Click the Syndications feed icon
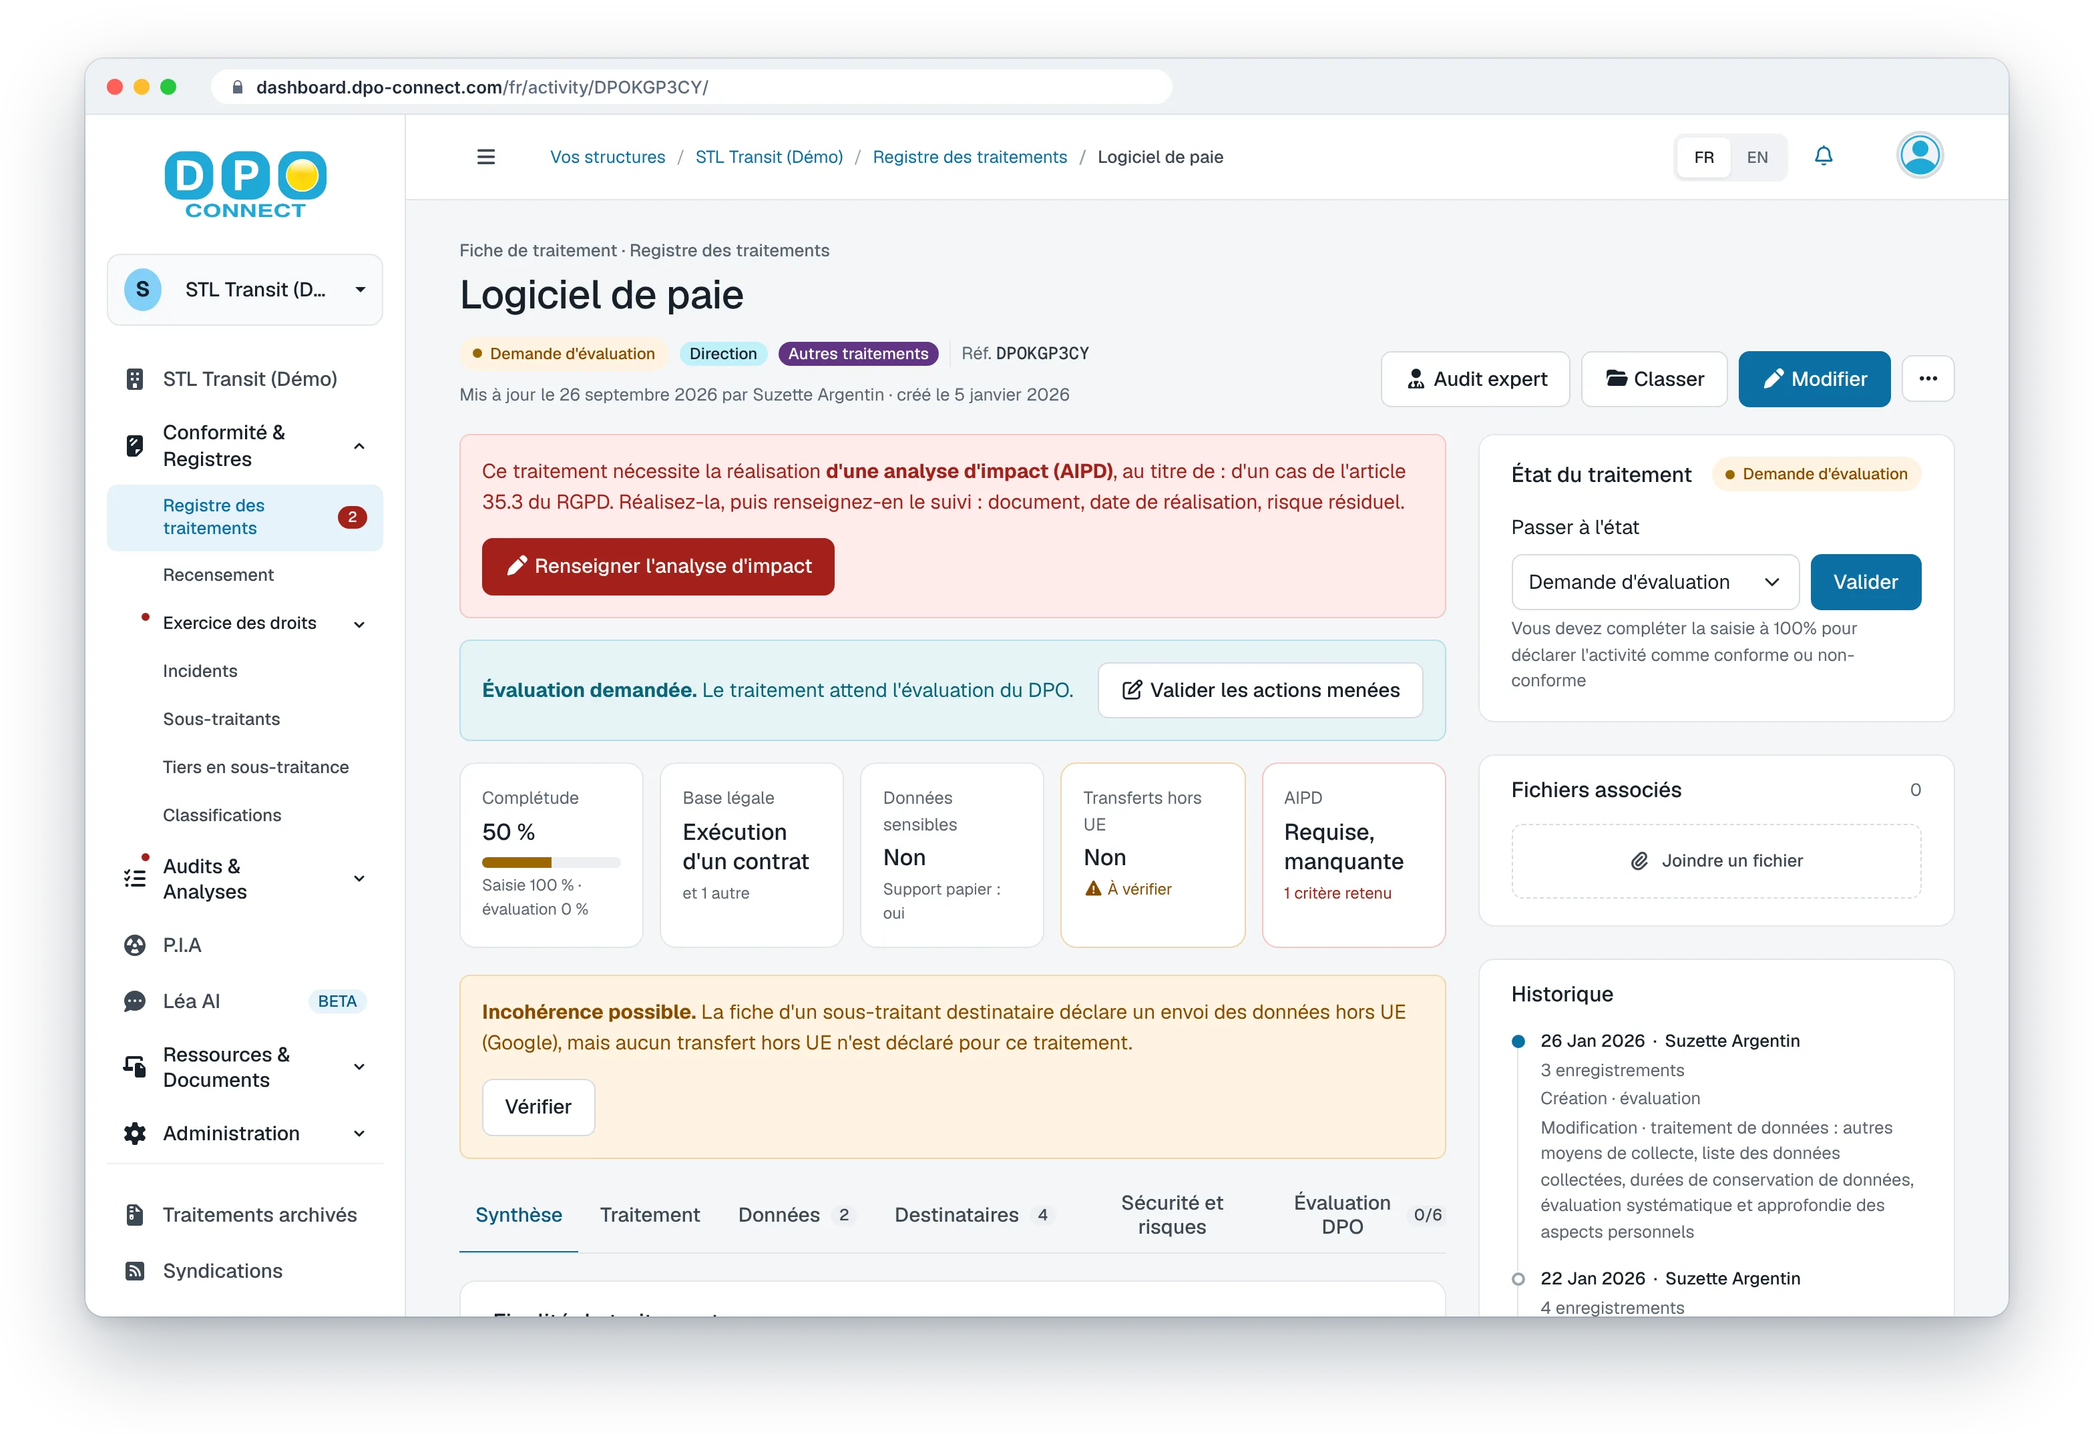The height and width of the screenshot is (1434, 2094). point(134,1270)
